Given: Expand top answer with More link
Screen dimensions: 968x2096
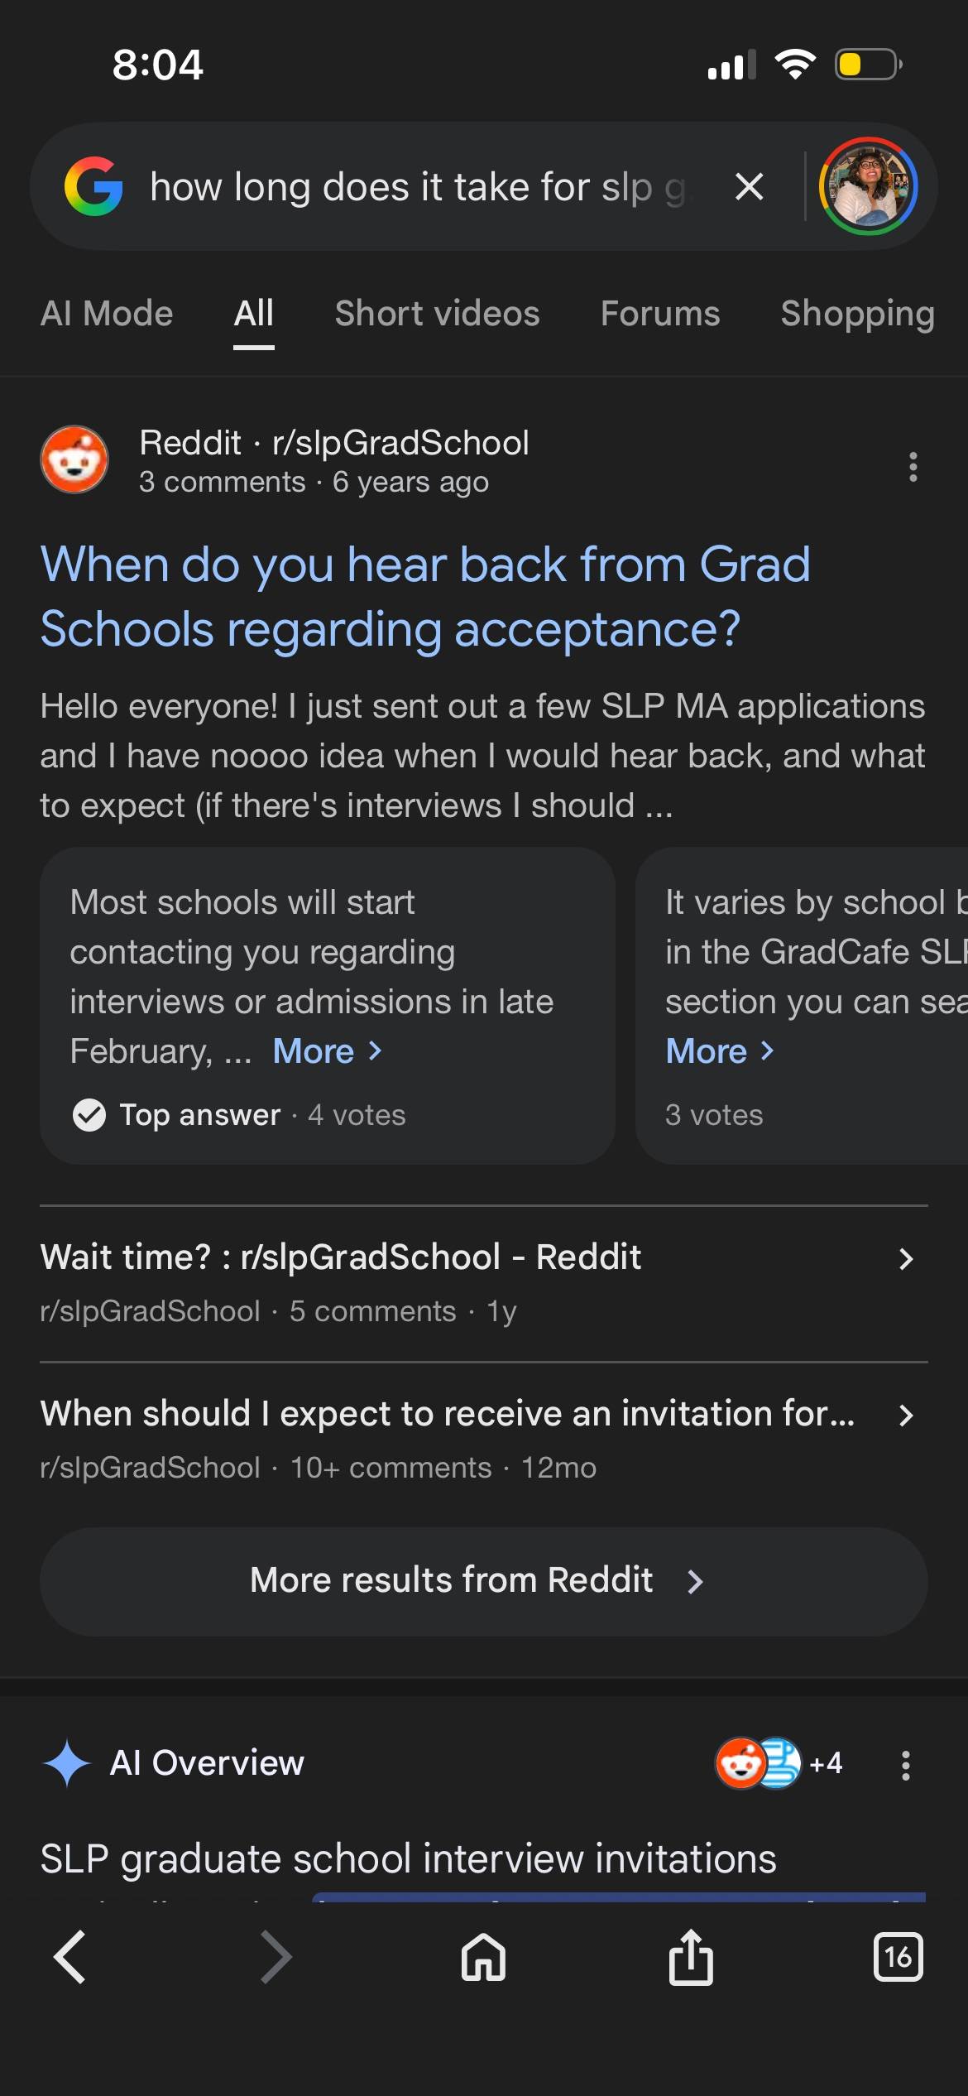Looking at the screenshot, I should point(328,1051).
